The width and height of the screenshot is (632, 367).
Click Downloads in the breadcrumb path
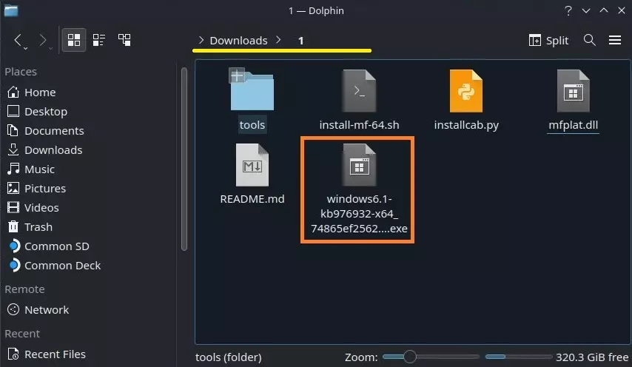click(x=238, y=41)
